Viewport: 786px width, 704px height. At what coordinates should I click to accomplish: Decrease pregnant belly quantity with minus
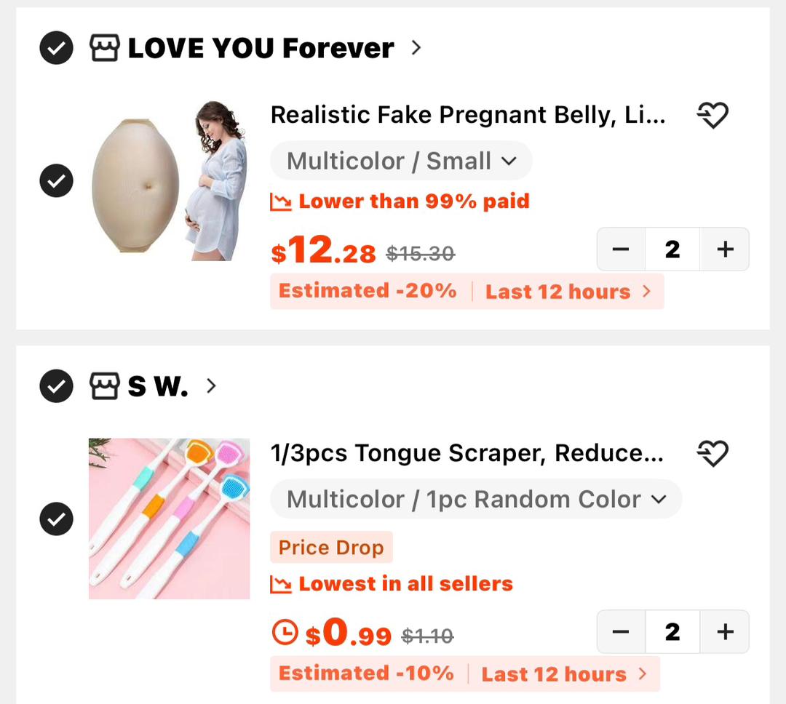[x=621, y=249]
